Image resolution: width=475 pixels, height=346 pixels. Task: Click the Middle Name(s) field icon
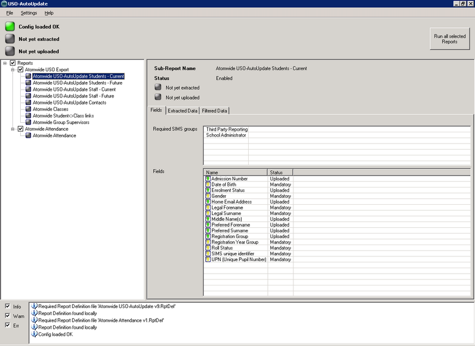coord(208,219)
